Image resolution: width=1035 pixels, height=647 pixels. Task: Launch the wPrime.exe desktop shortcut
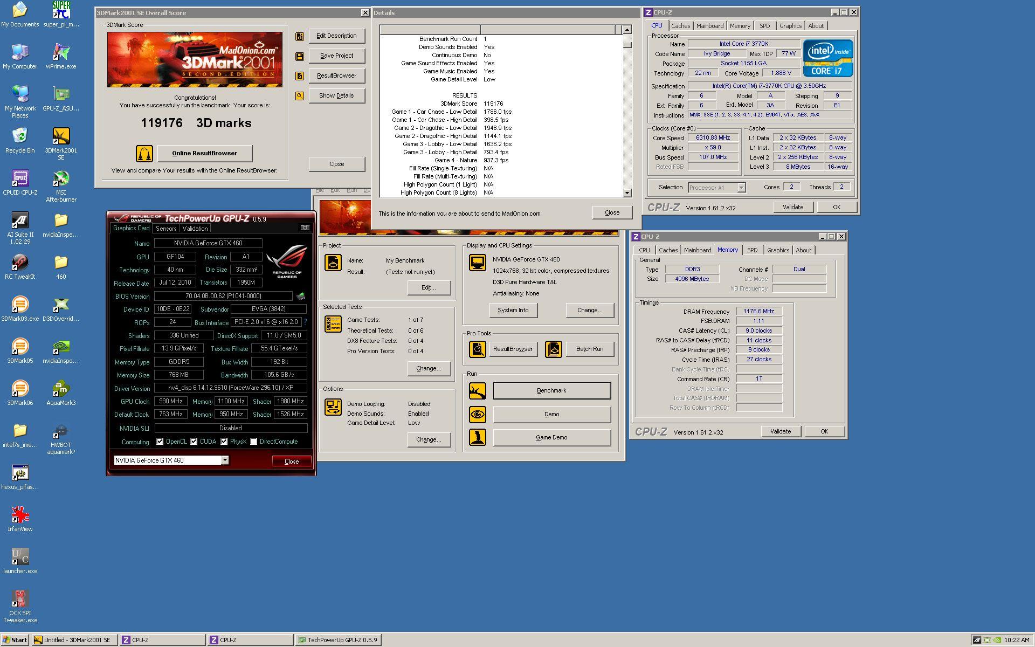coord(61,56)
